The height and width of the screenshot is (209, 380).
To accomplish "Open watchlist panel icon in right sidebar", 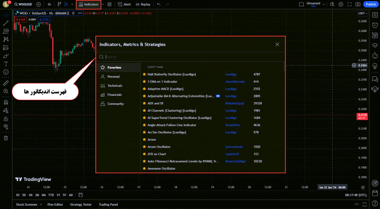I will (x=375, y=15).
